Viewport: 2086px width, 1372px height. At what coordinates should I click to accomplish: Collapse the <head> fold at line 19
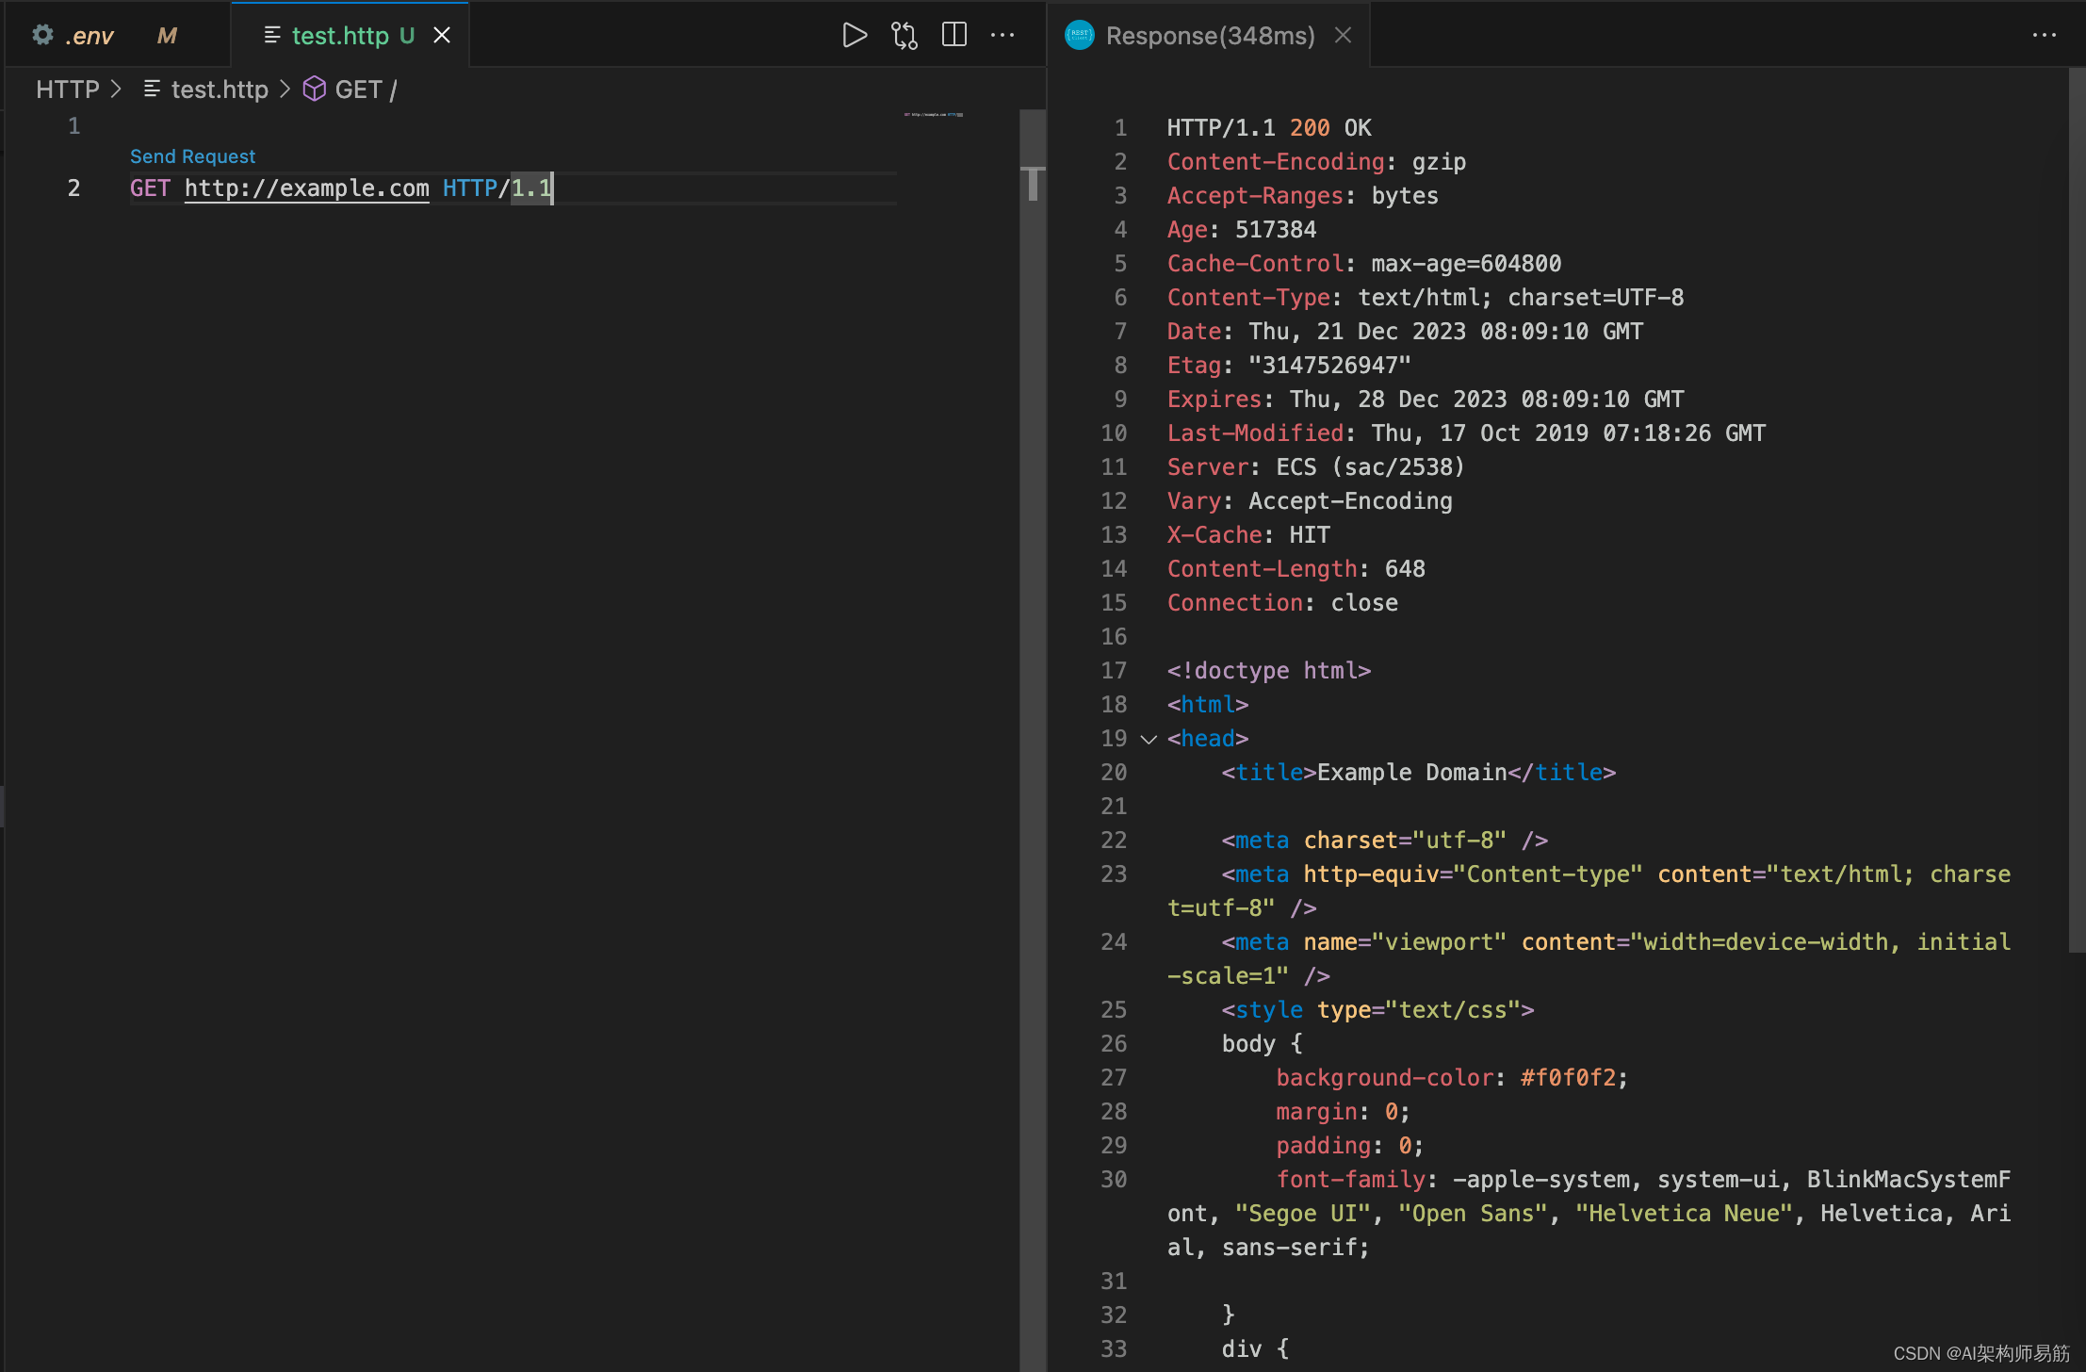(x=1149, y=739)
